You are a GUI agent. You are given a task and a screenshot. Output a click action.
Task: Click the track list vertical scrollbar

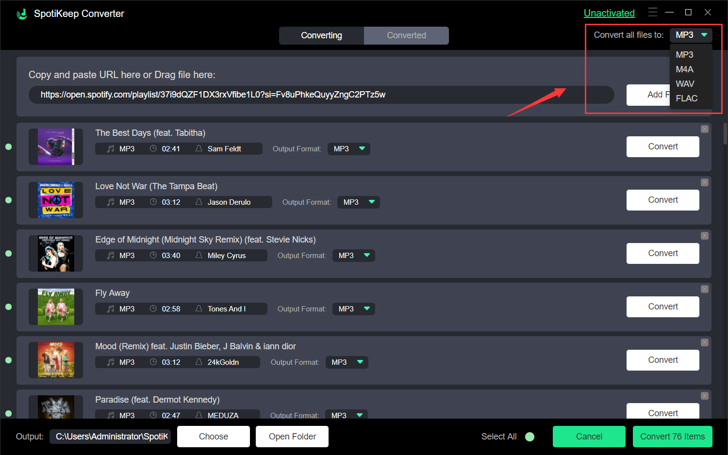pos(725,133)
